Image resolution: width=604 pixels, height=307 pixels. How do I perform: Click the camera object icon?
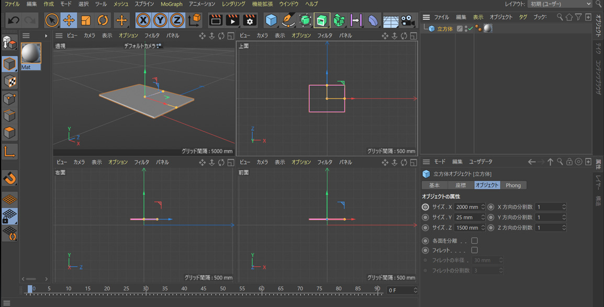pos(408,20)
